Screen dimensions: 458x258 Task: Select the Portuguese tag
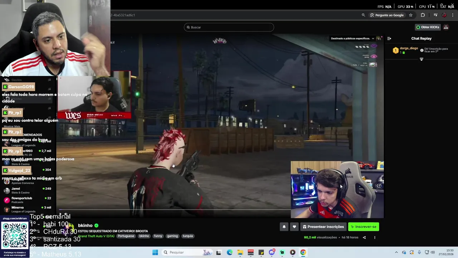tap(126, 236)
